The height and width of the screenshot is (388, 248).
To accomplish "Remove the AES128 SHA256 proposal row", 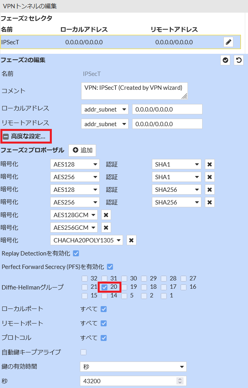I will [x=210, y=189].
